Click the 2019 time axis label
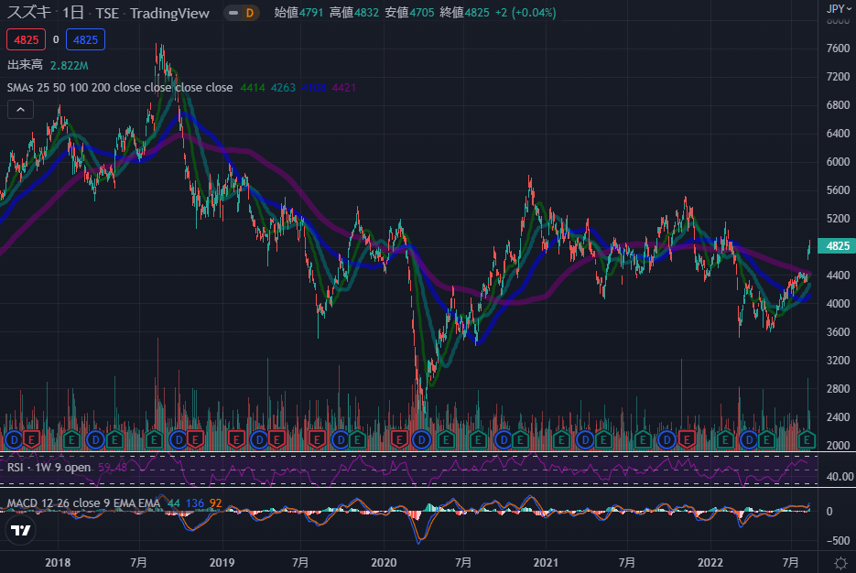856x573 pixels. pos(222,563)
